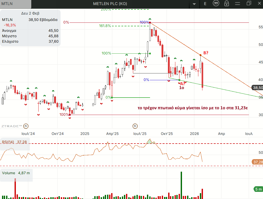This screenshot has width=263, height=199.
Task: Click the red Fibonacci anchor dot at 100% peak
Action: (150, 23)
